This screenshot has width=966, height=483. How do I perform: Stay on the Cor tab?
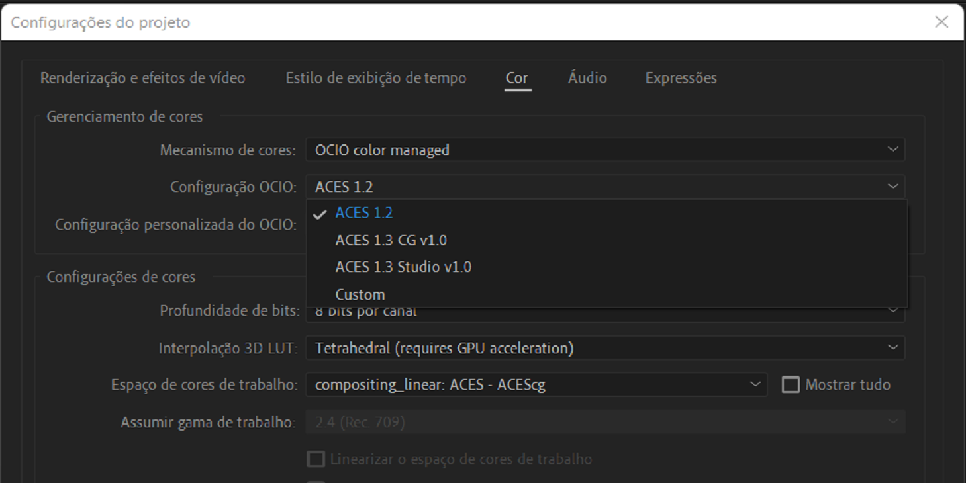(x=516, y=77)
